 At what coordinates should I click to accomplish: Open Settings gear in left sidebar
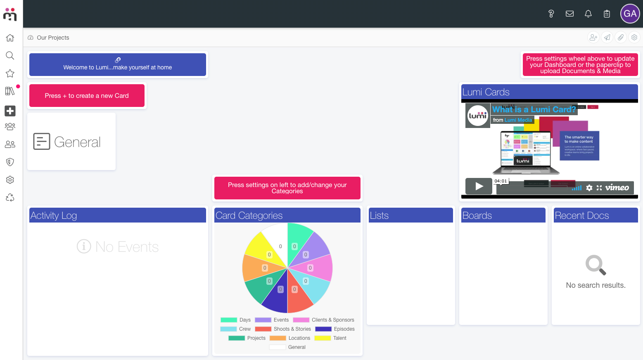pos(10,180)
